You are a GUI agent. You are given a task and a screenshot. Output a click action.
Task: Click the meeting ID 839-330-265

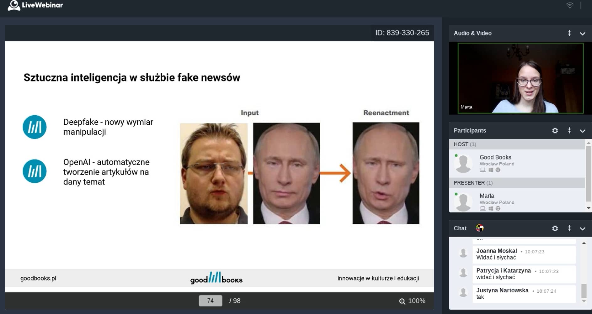[x=402, y=33]
